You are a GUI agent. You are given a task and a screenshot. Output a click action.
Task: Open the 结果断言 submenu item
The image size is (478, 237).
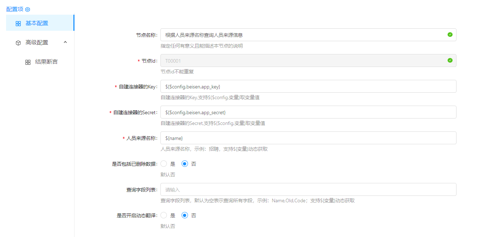(46, 62)
